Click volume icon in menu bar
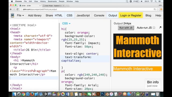 [142, 1]
